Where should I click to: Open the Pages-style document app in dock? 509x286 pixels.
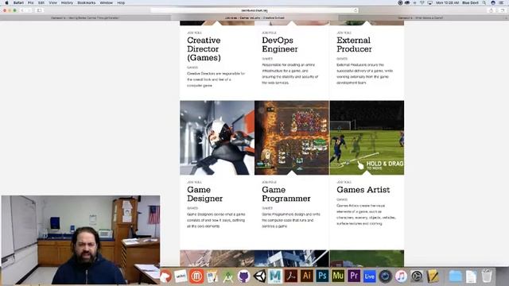[x=212, y=276]
